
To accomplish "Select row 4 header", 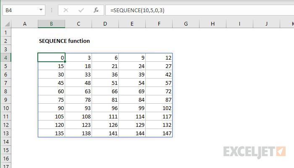I will [x=5, y=58].
